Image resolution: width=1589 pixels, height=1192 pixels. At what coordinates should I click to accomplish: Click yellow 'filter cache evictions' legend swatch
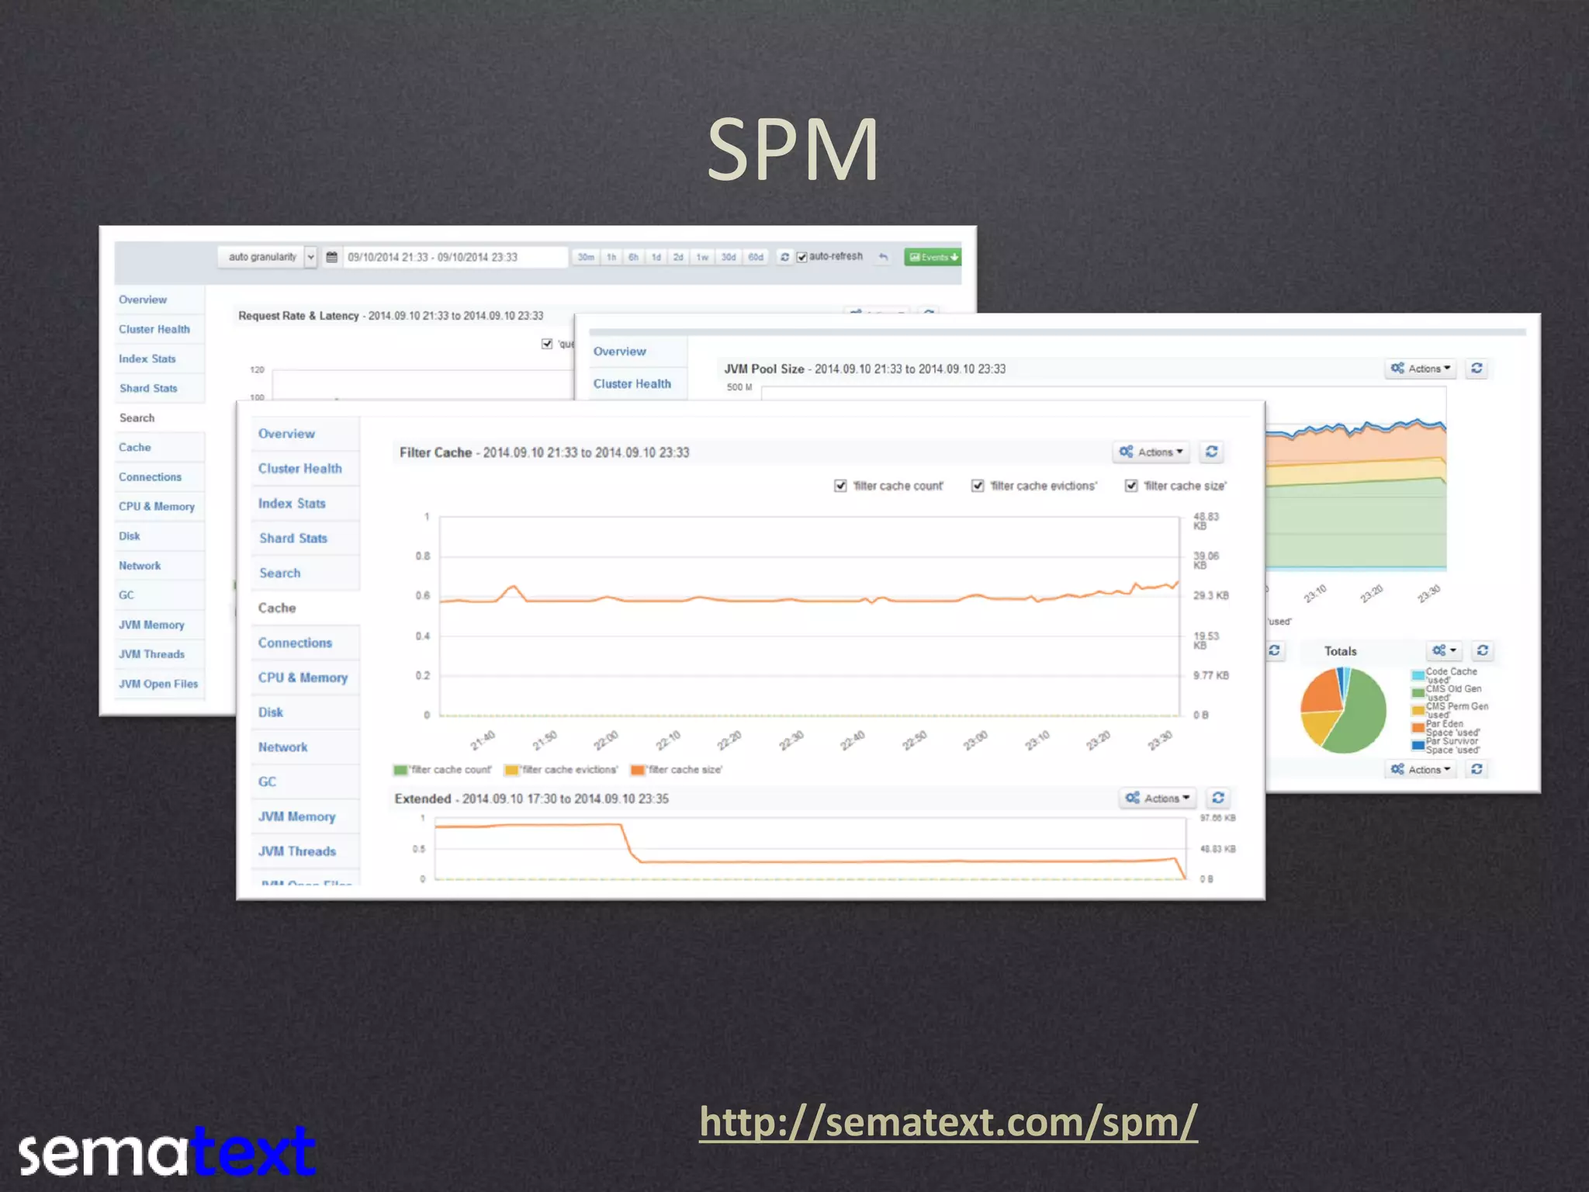tap(511, 770)
